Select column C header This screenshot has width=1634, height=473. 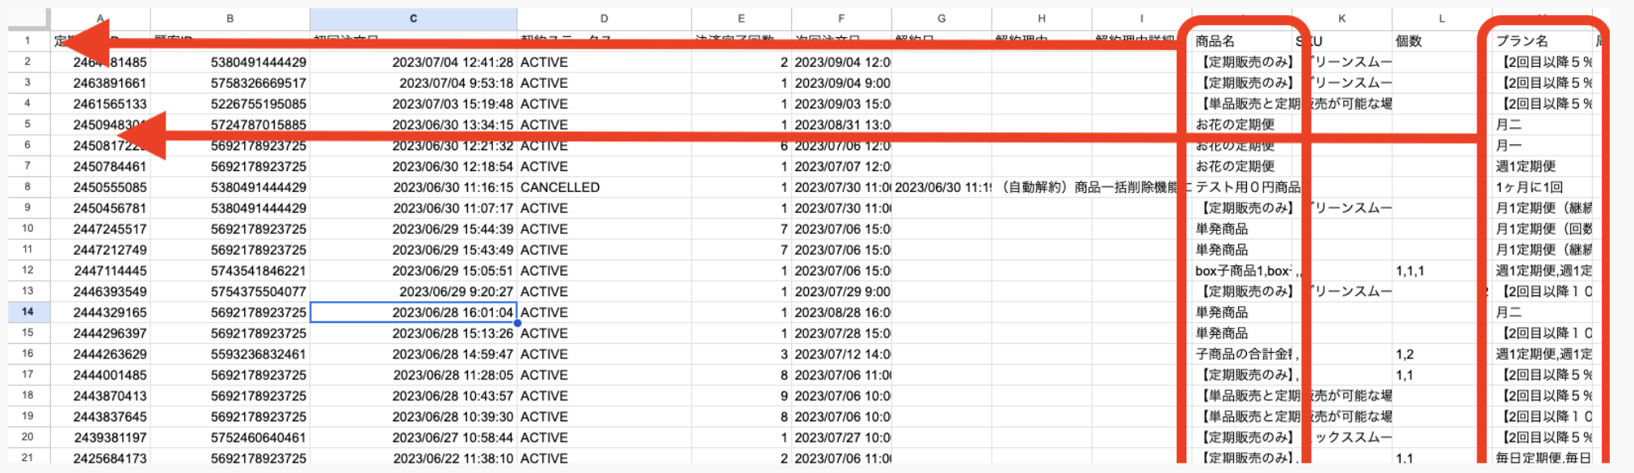pos(413,19)
